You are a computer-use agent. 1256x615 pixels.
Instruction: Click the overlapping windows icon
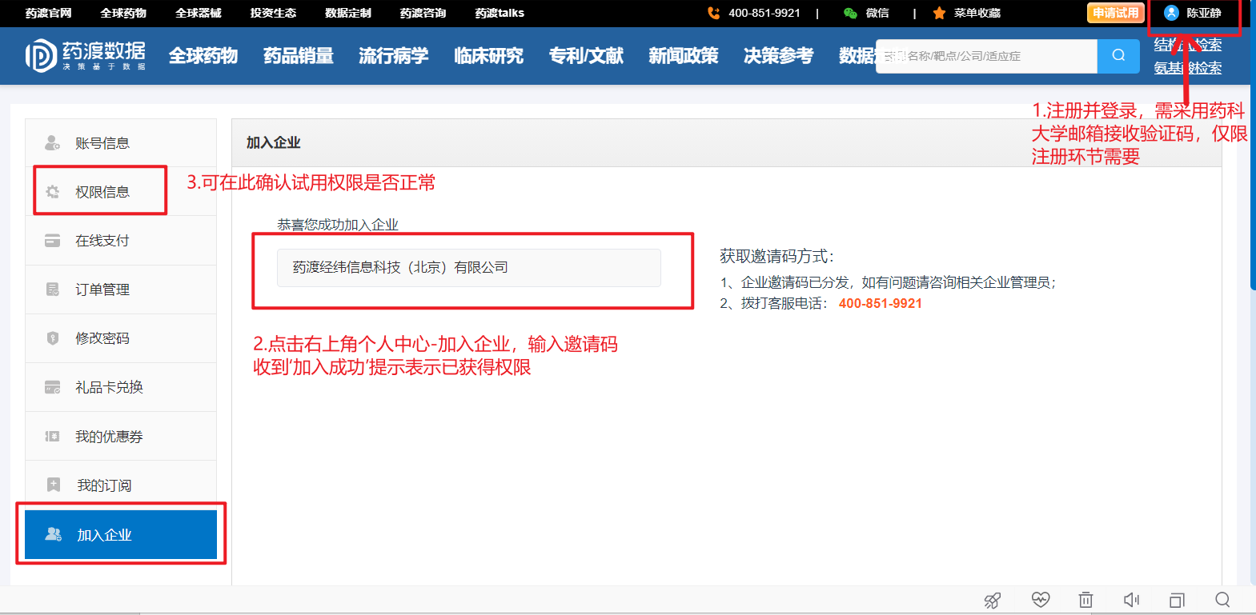(1177, 600)
